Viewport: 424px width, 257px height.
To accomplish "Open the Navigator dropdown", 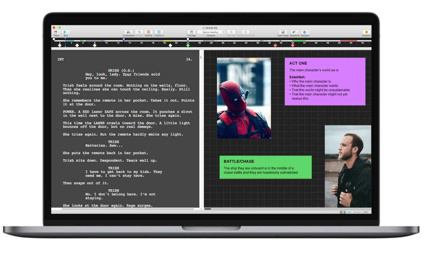I will [x=305, y=32].
